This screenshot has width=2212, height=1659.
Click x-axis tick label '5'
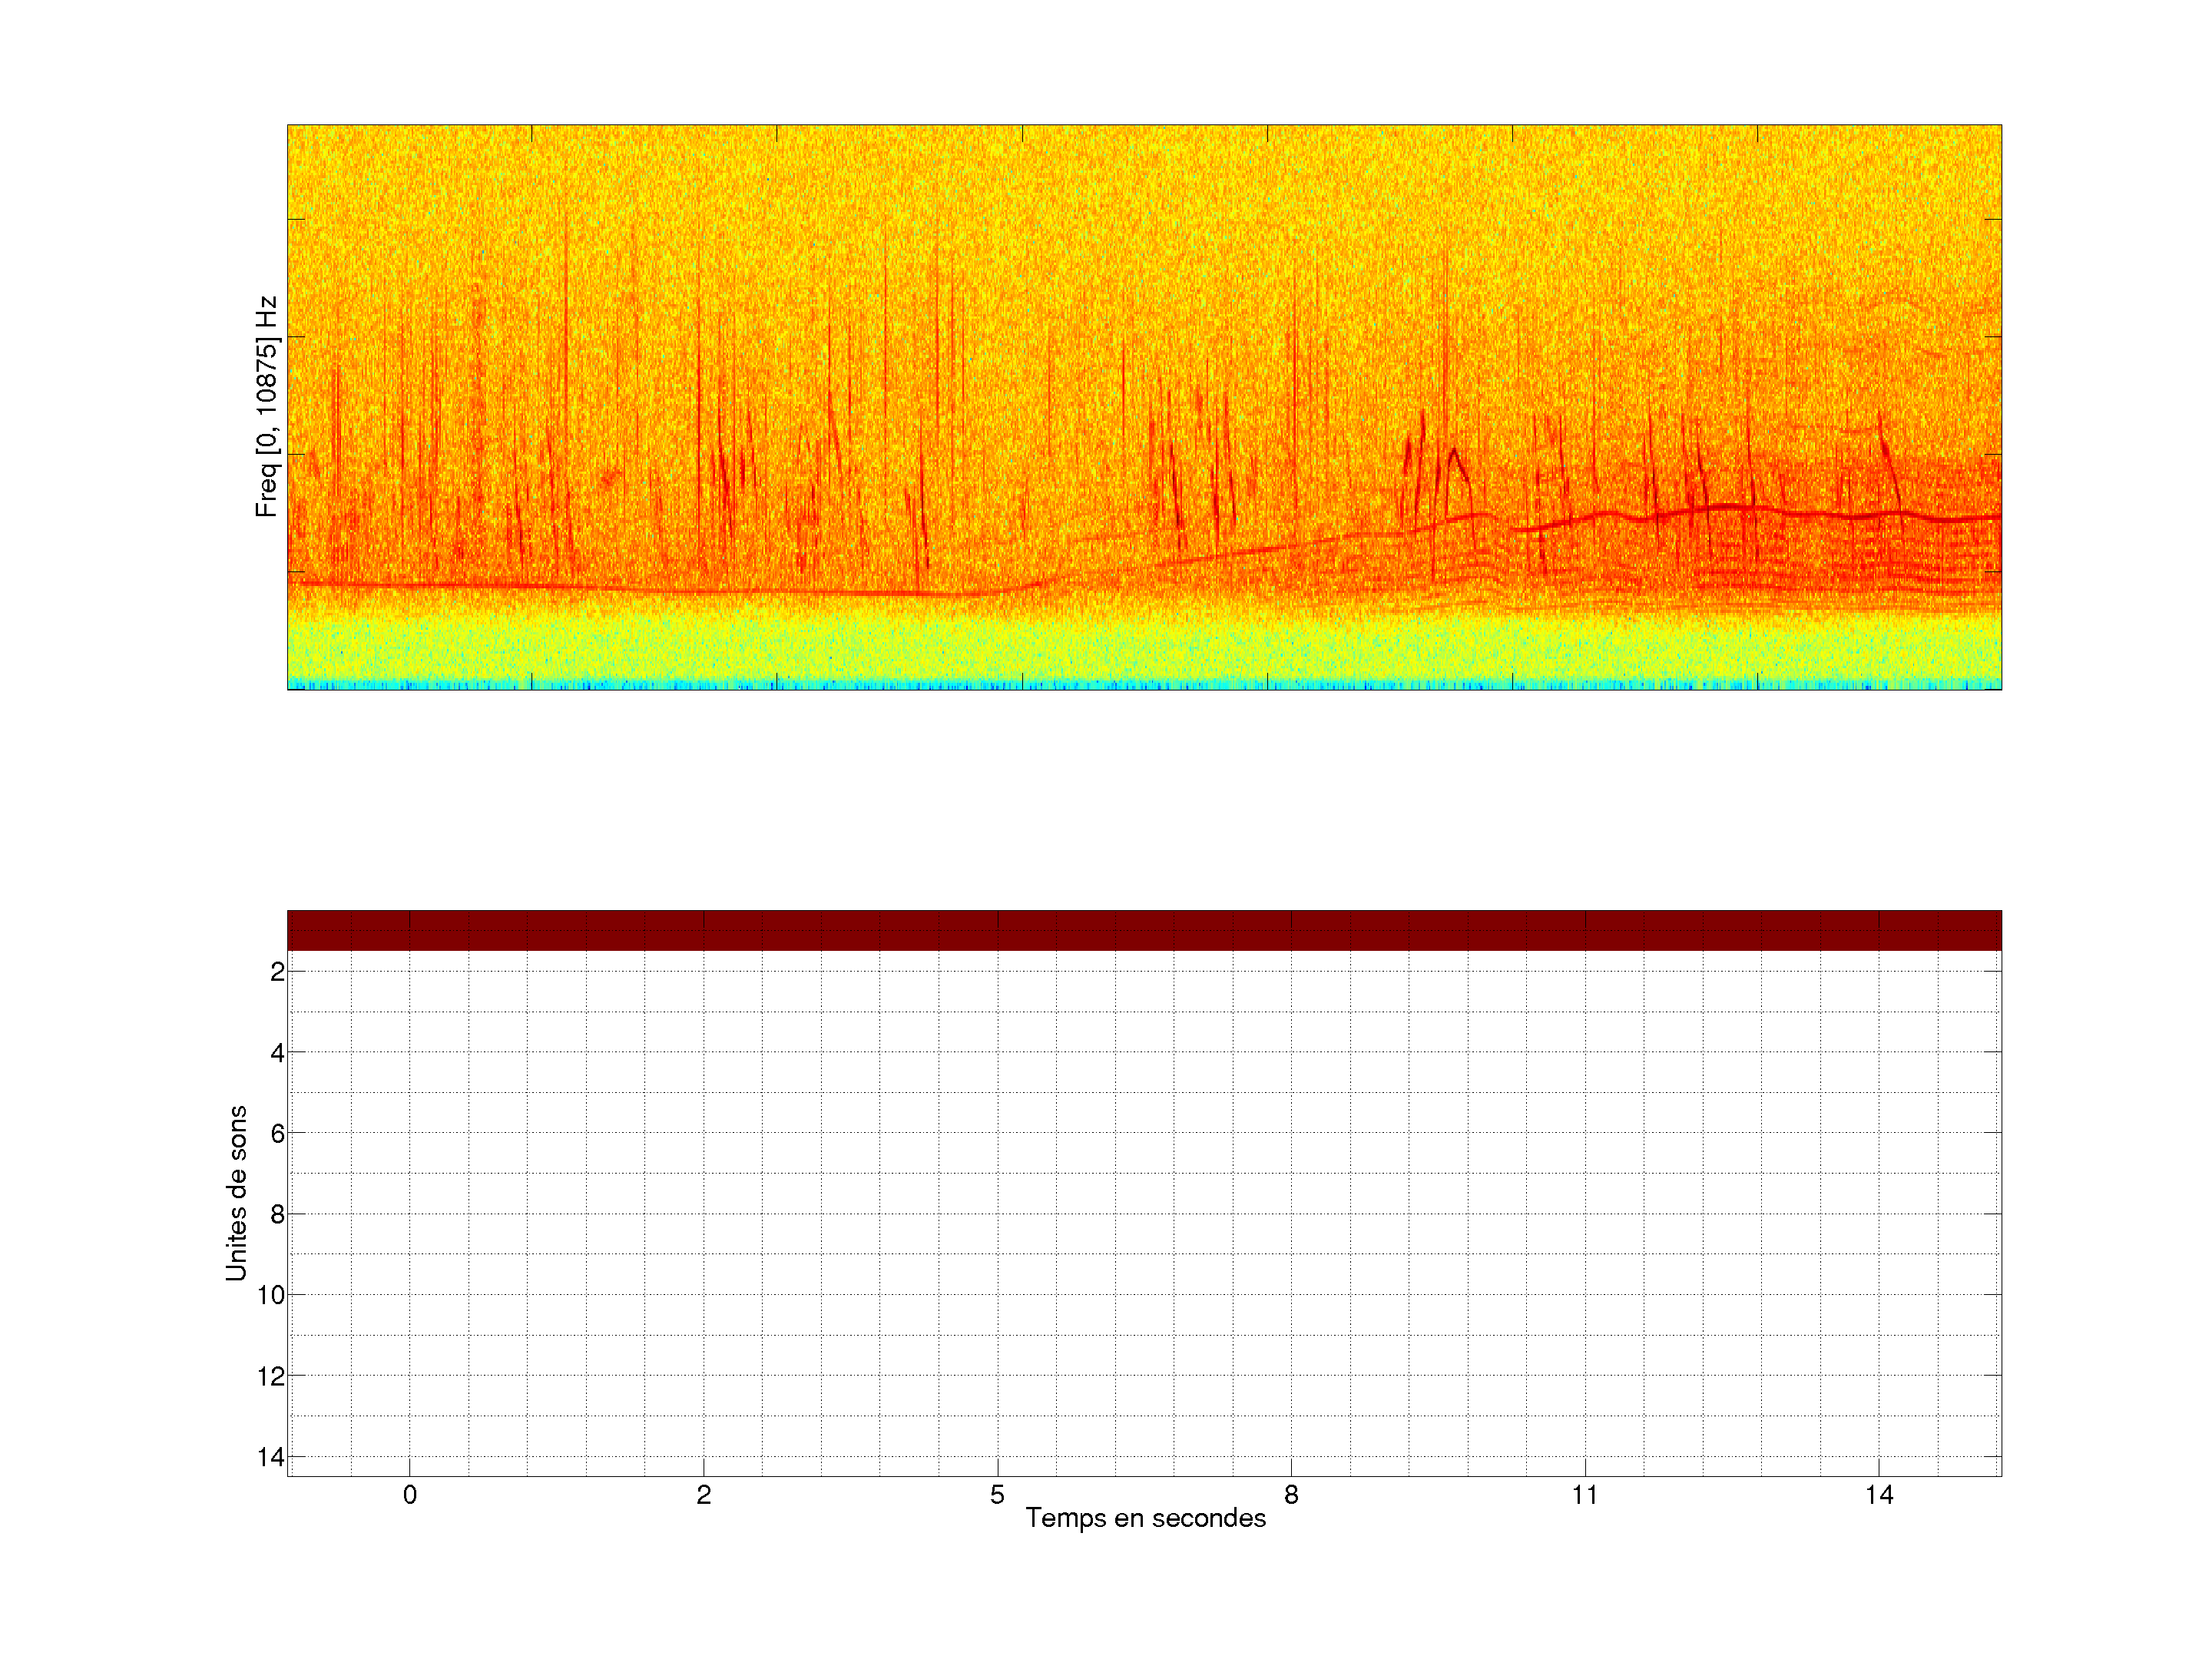point(997,1495)
